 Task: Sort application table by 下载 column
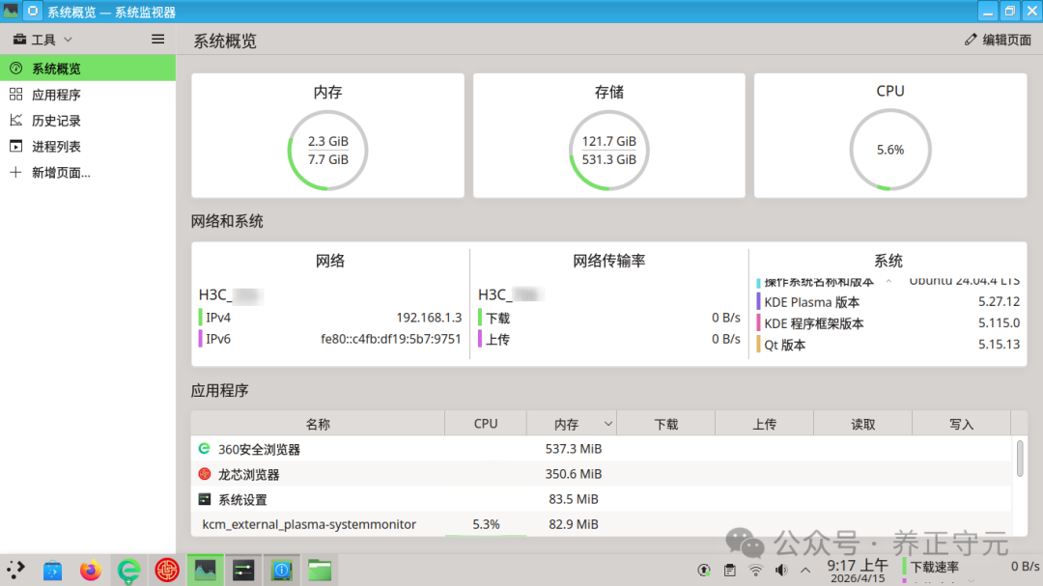(665, 424)
